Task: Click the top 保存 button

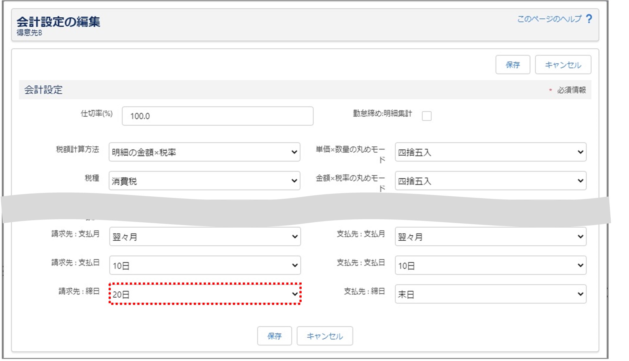Action: 512,65
